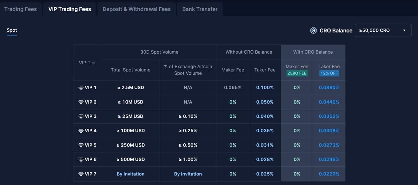Viewport: 418px width, 185px height.
Task: Click the 12% OFF badge
Action: [329, 73]
